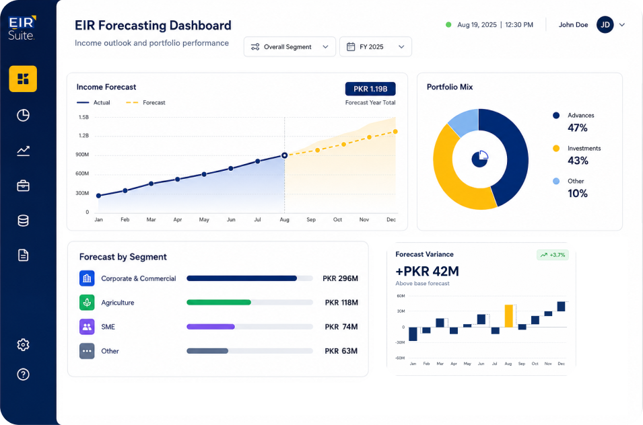Click the trend arrow in +3.7% badge
Screen dimensions: 643x425
coord(544,255)
